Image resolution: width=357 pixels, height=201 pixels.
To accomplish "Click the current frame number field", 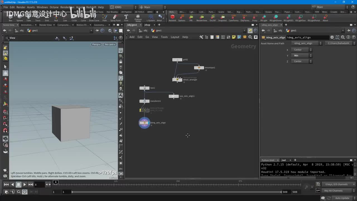I will tap(39, 185).
